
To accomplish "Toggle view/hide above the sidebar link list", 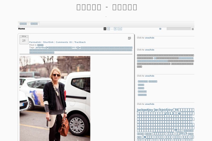I will coord(149,76).
